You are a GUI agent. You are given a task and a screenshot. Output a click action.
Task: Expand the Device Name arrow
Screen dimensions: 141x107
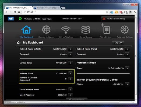pyautogui.click(x=70, y=63)
